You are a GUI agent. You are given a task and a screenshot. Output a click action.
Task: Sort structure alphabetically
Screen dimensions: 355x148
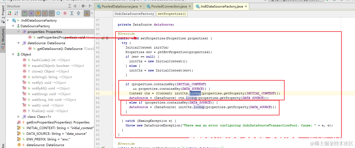point(16,13)
